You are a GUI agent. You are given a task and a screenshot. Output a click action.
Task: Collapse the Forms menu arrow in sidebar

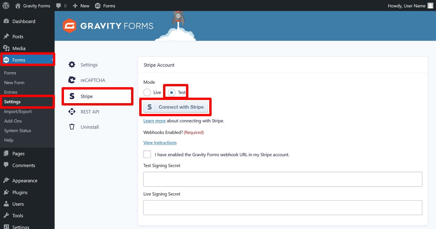pos(53,60)
